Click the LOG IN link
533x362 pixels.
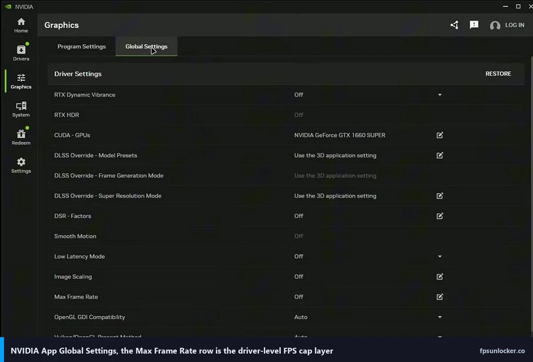click(515, 25)
